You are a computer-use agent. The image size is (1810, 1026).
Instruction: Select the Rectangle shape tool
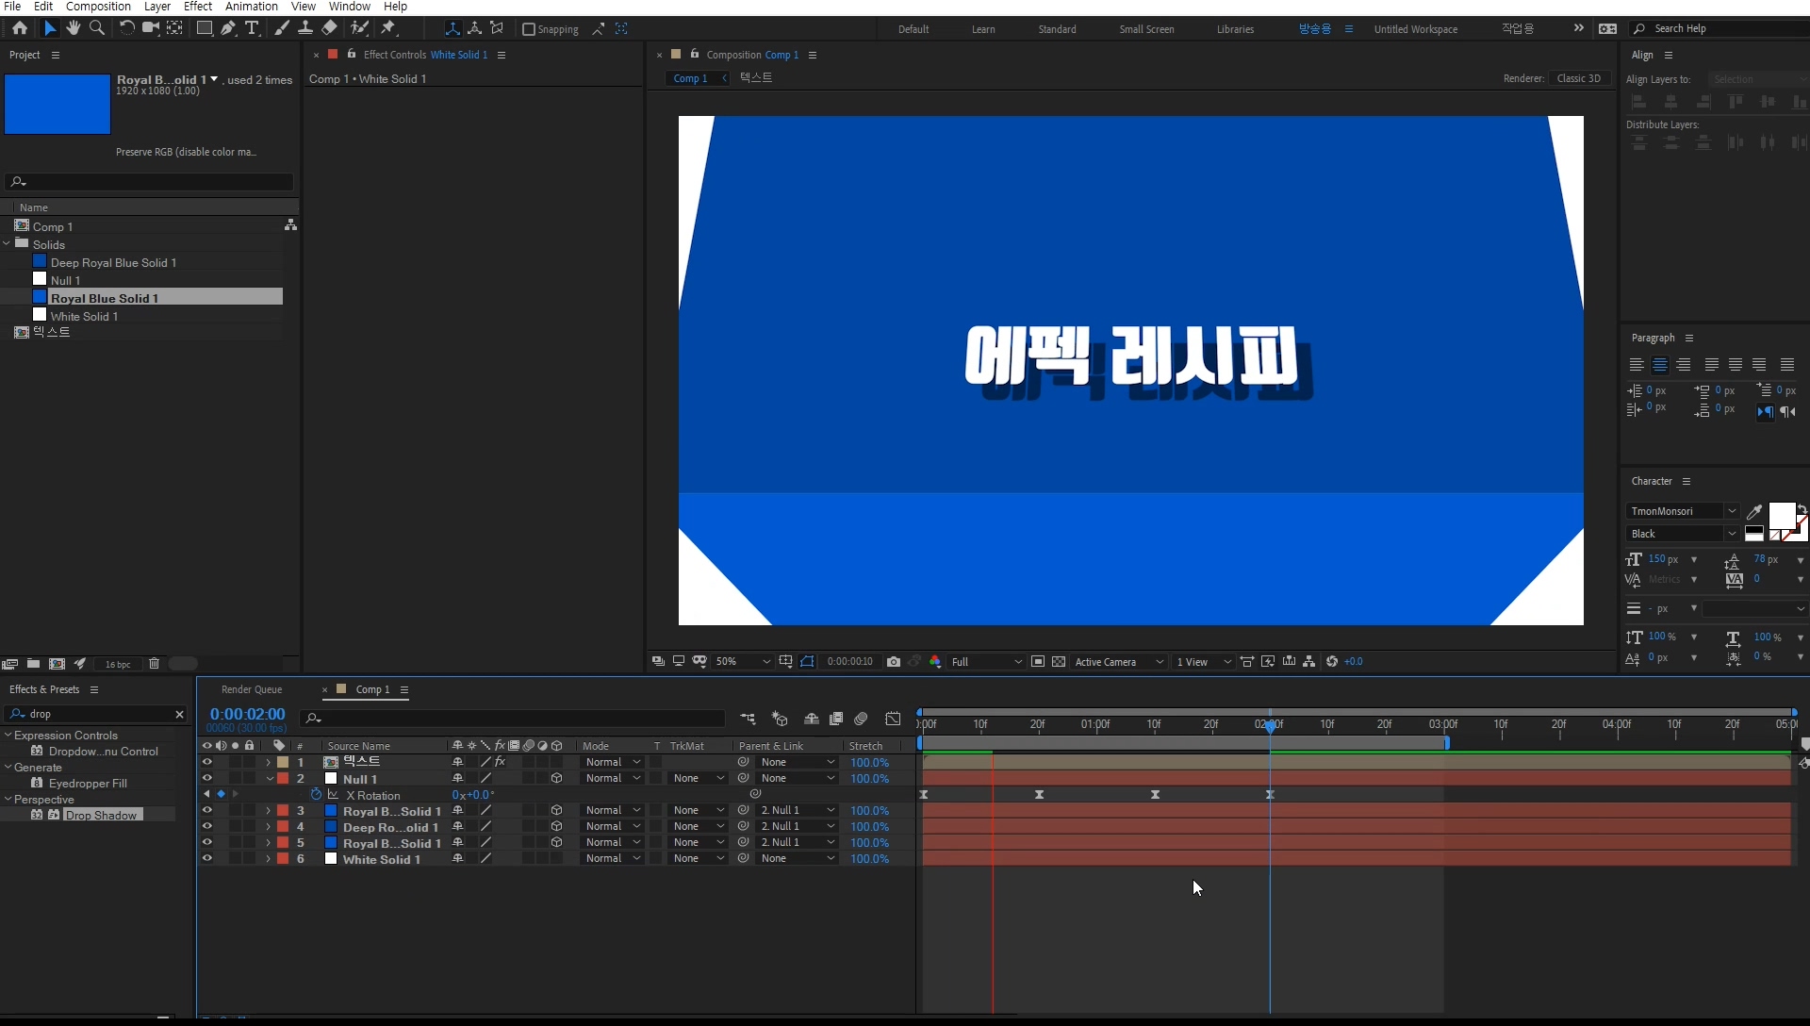[x=204, y=28]
